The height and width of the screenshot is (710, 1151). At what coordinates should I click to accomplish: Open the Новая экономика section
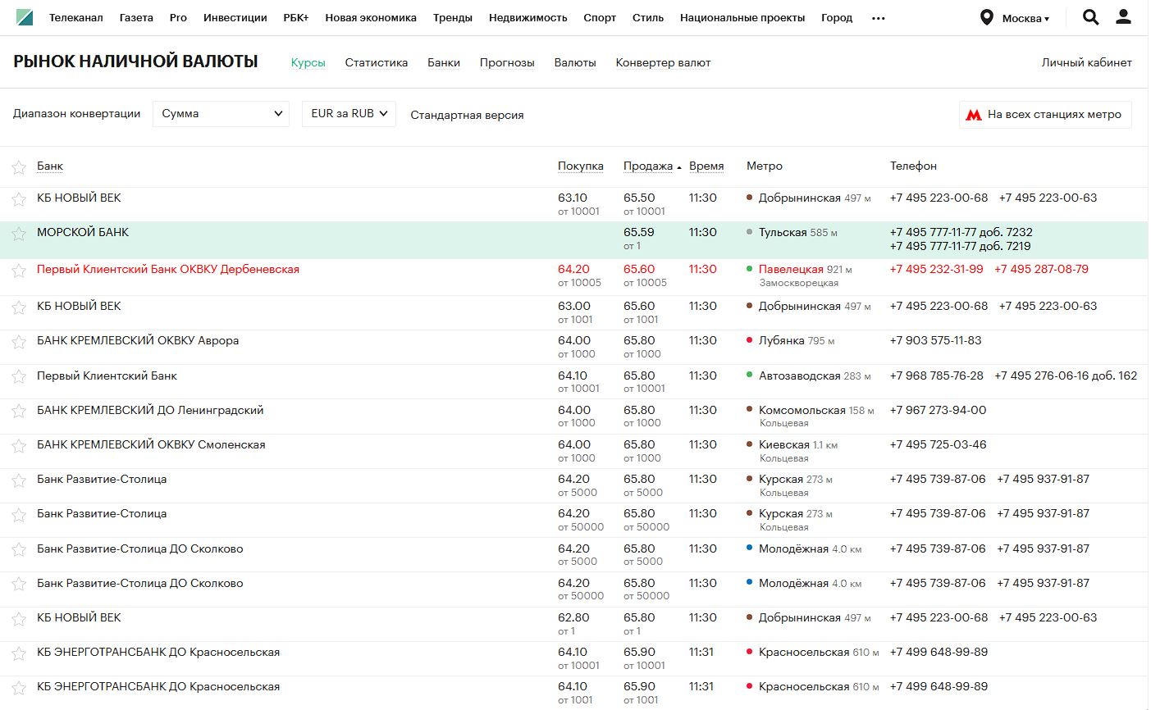point(371,18)
